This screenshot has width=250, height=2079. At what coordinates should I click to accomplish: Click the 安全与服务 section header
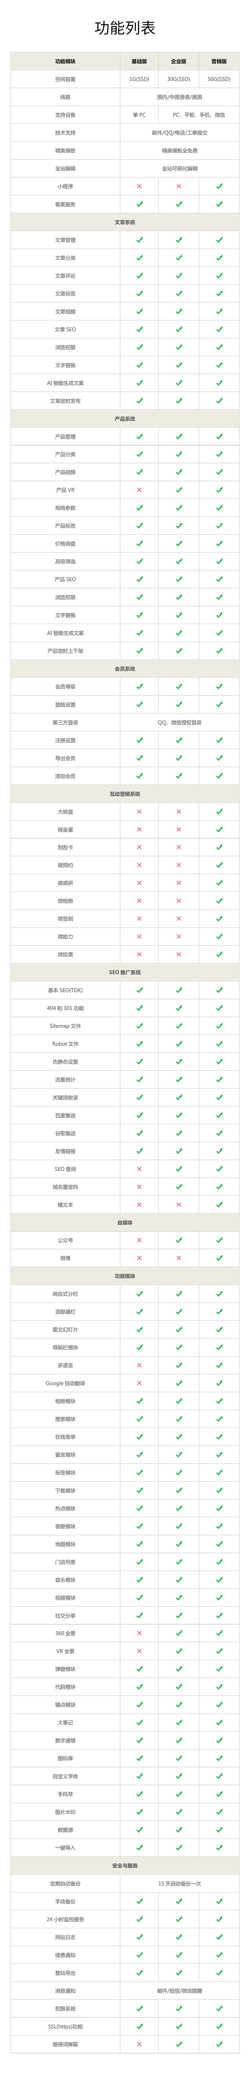[x=125, y=1866]
